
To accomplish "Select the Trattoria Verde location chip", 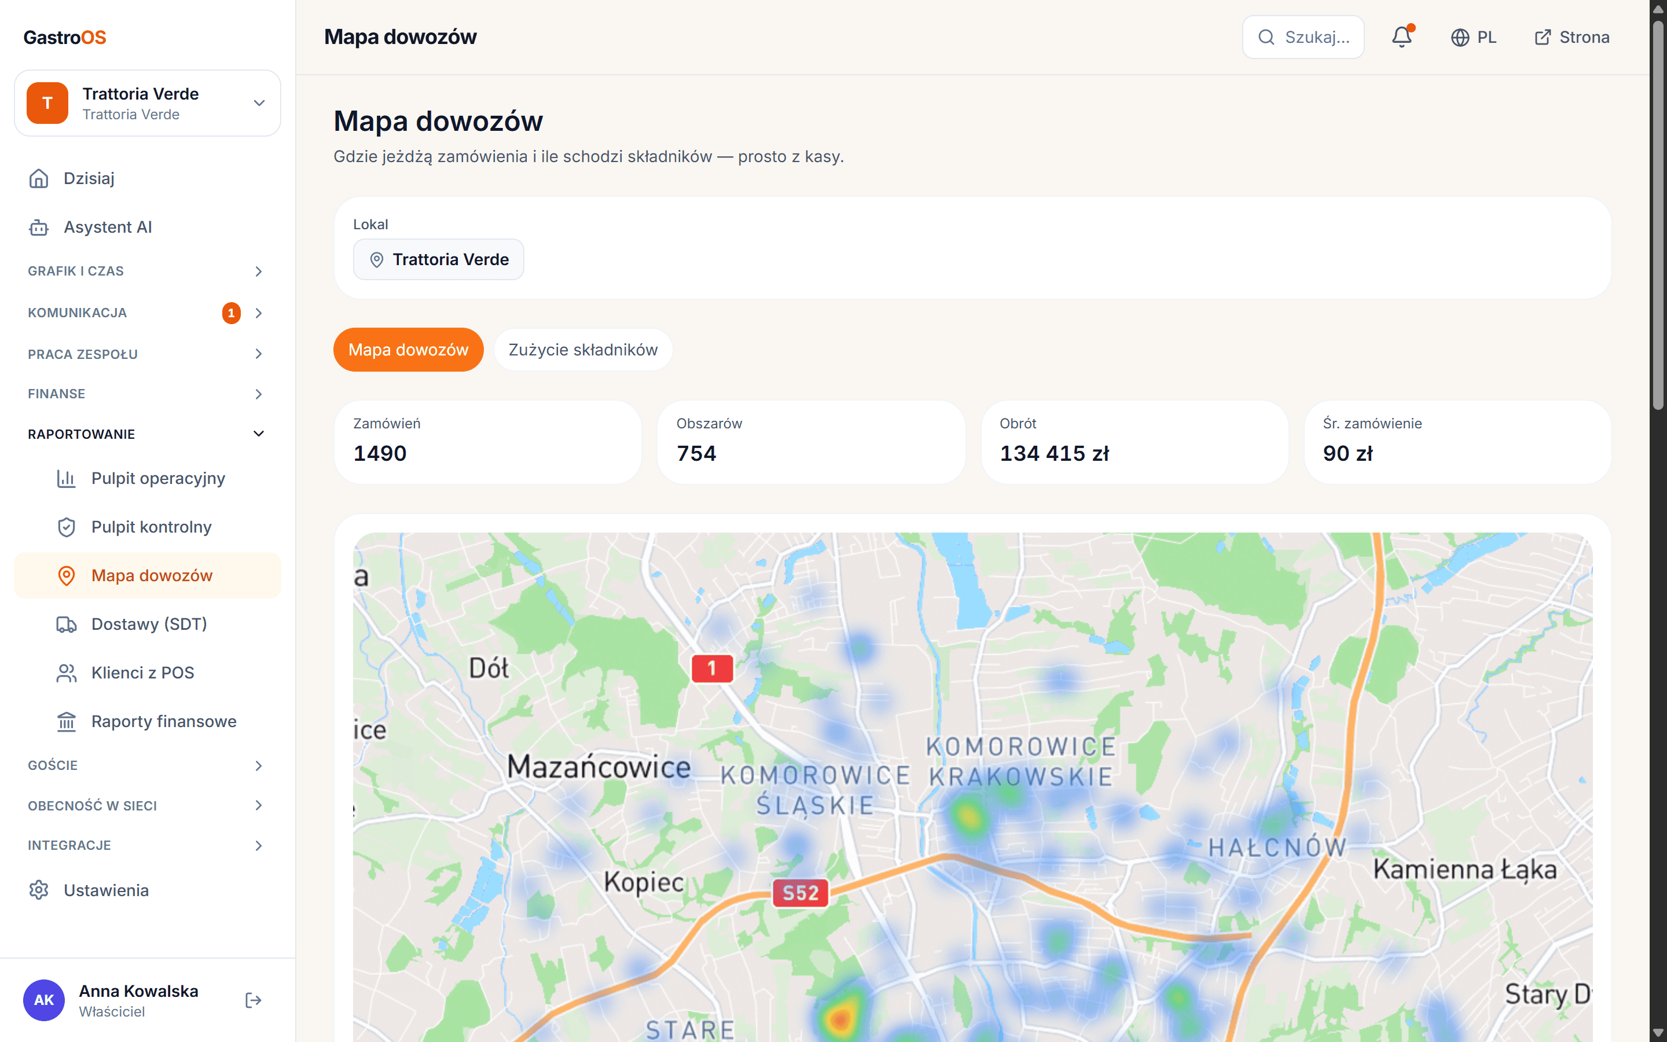I will coord(439,259).
